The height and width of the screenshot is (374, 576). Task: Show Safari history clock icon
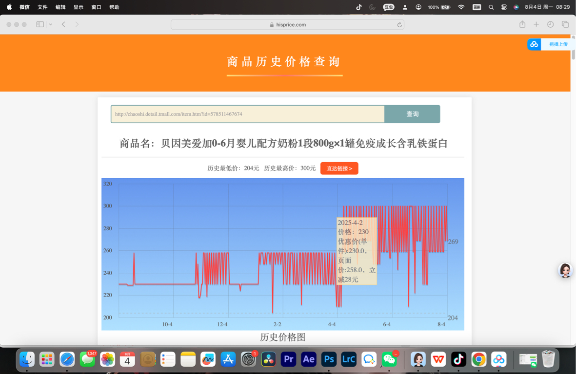550,24
